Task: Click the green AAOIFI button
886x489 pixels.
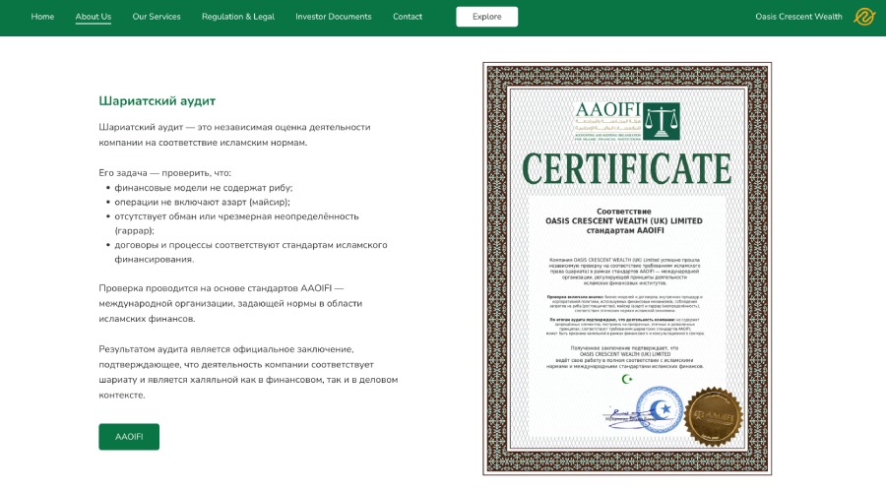Action: click(x=129, y=437)
